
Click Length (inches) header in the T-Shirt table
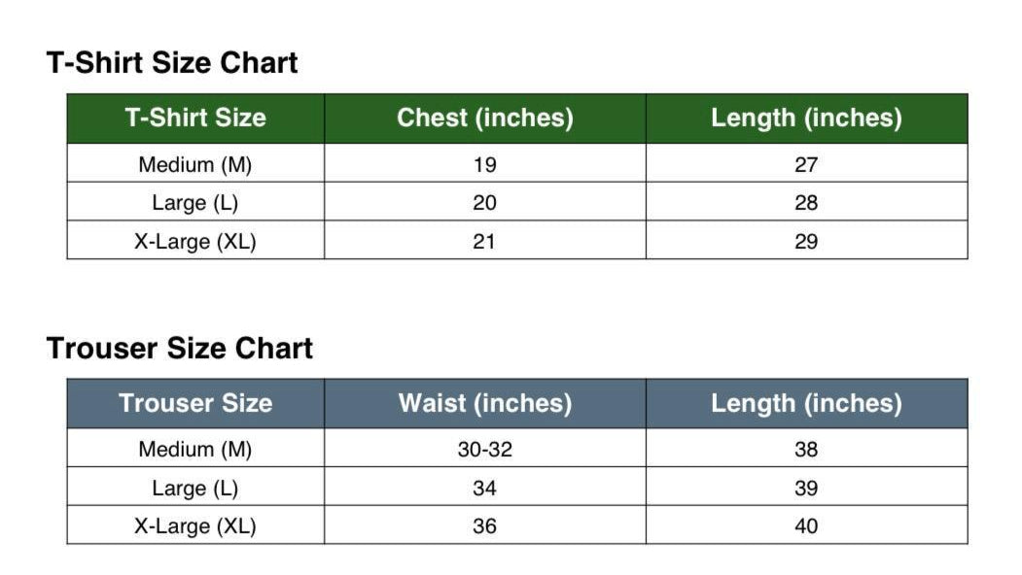click(806, 118)
